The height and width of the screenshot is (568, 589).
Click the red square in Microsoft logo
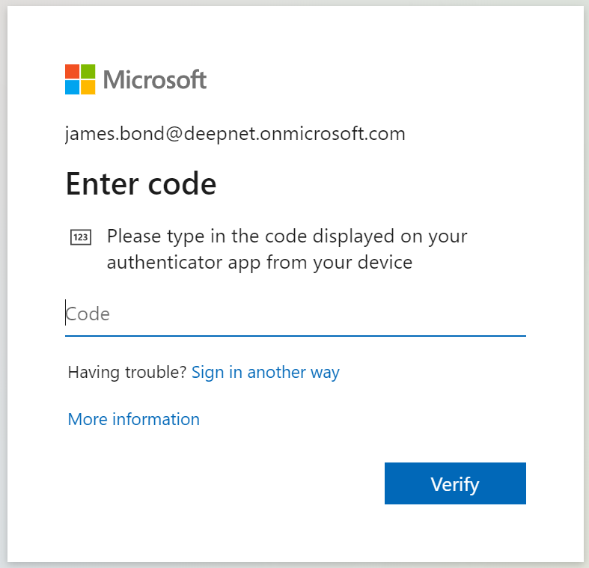[72, 71]
